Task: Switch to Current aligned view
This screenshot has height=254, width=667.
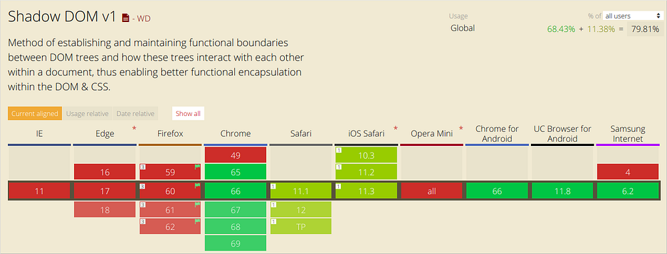Action: click(x=35, y=113)
